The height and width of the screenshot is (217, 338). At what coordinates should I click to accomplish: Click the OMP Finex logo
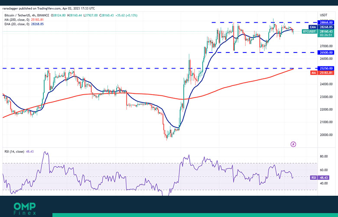point(25,209)
